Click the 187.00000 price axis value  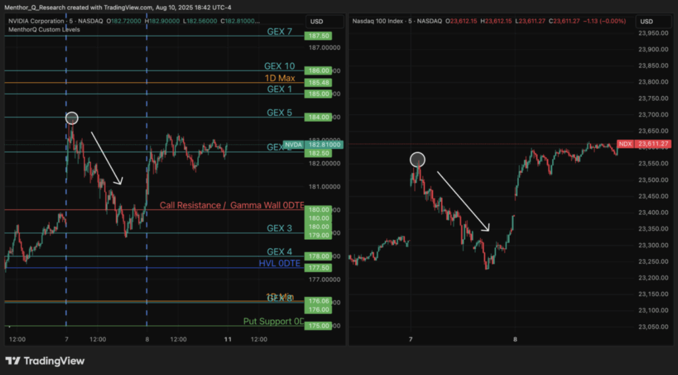tap(324, 48)
